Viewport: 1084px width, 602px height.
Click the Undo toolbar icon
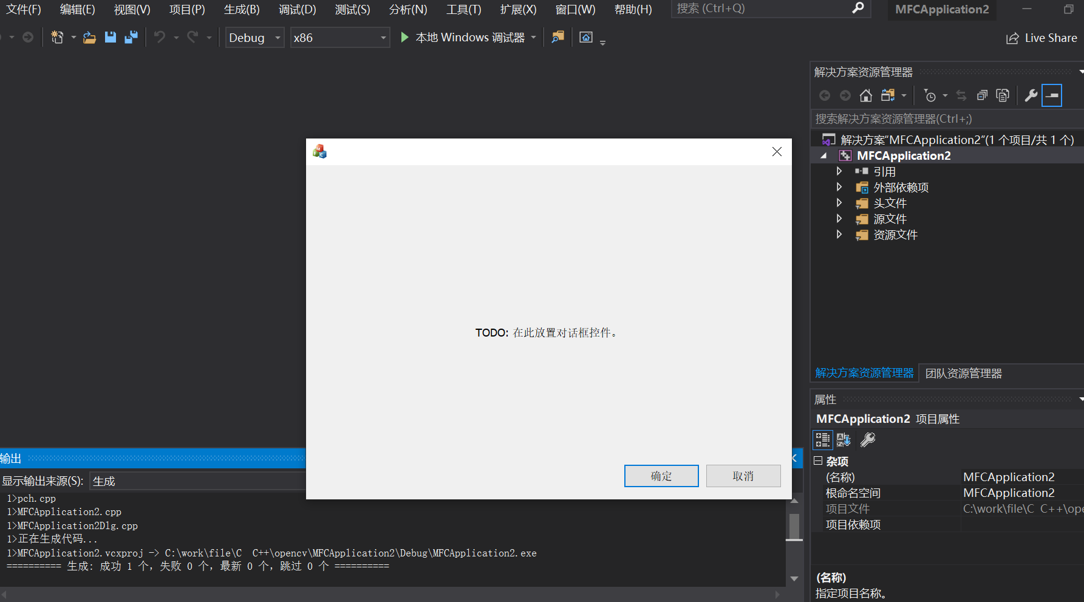[159, 37]
